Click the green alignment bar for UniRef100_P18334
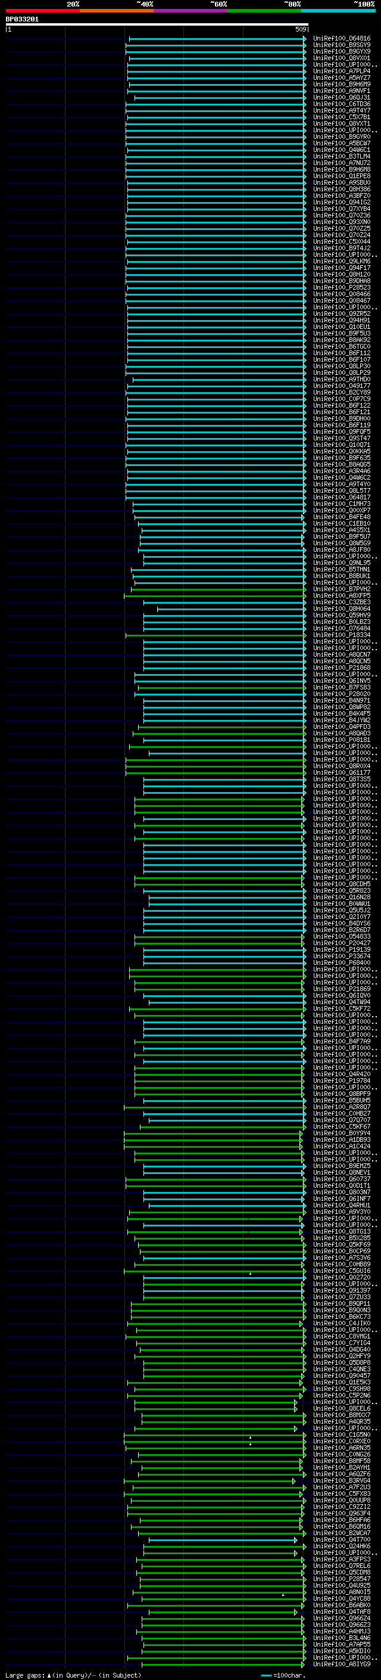Viewport: 381px width, 1680px height. coord(216,635)
